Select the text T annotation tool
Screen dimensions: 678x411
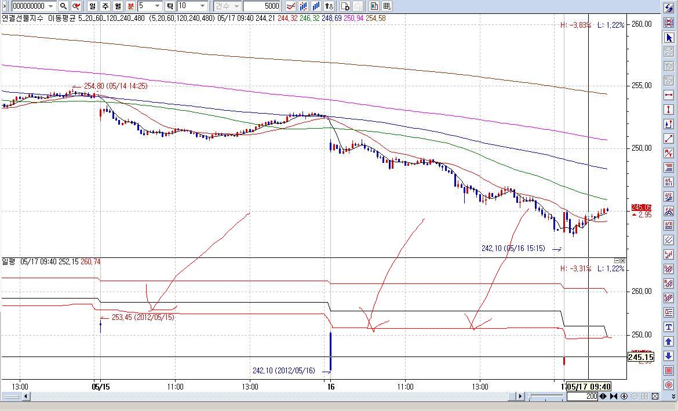click(669, 327)
